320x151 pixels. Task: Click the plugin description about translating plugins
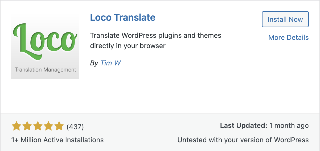pos(156,40)
